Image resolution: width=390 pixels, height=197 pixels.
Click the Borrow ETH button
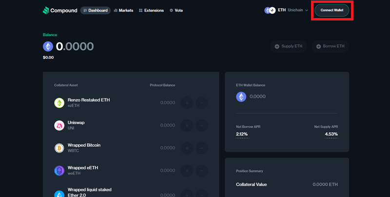pyautogui.click(x=331, y=46)
